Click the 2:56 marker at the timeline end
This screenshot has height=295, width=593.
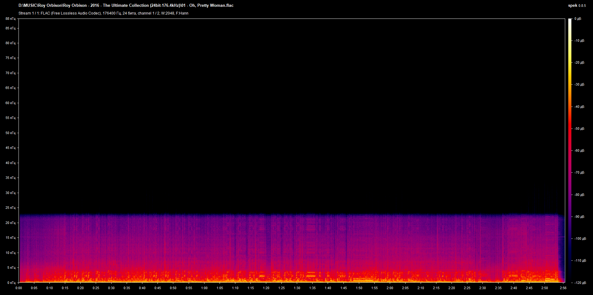564,288
